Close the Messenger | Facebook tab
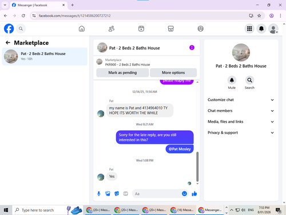Screen dimensions: 286x215 [x=63, y=5]
